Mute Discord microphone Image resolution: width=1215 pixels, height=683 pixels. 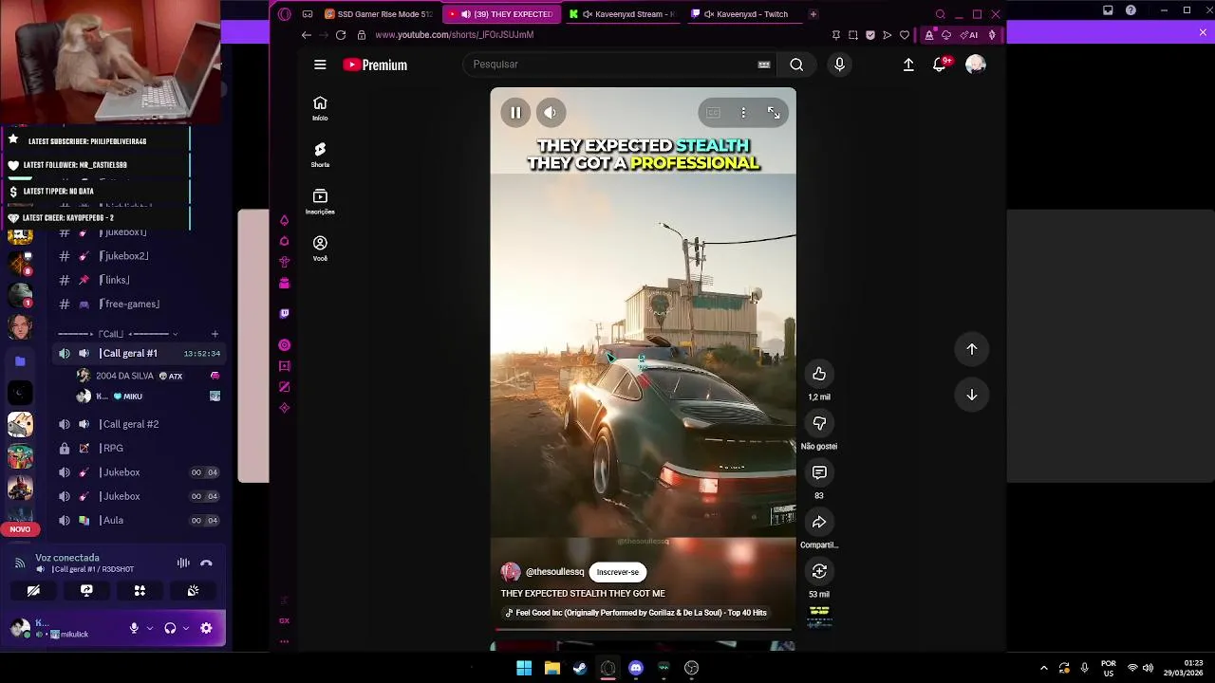pos(134,628)
